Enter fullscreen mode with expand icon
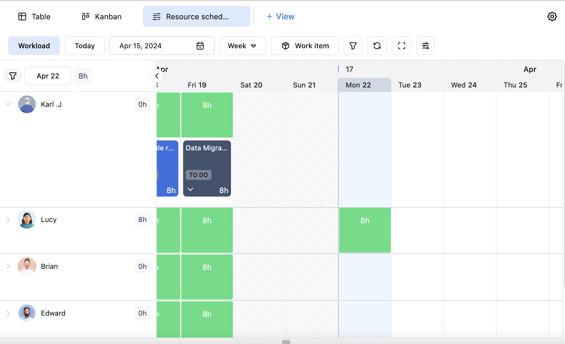Image resolution: width=565 pixels, height=344 pixels. click(402, 46)
